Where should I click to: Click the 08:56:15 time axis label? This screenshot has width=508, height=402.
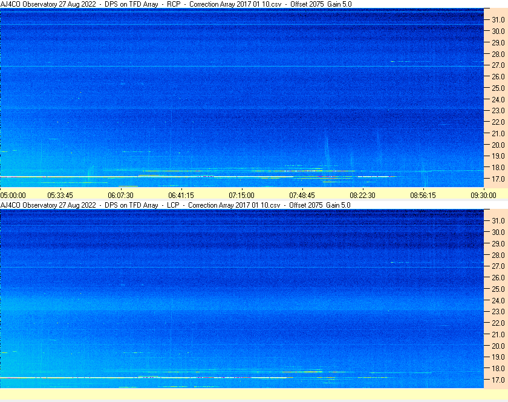[x=423, y=196]
